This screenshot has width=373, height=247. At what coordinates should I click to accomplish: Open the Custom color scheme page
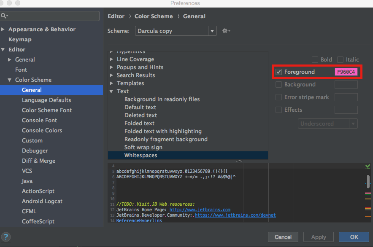click(x=32, y=140)
